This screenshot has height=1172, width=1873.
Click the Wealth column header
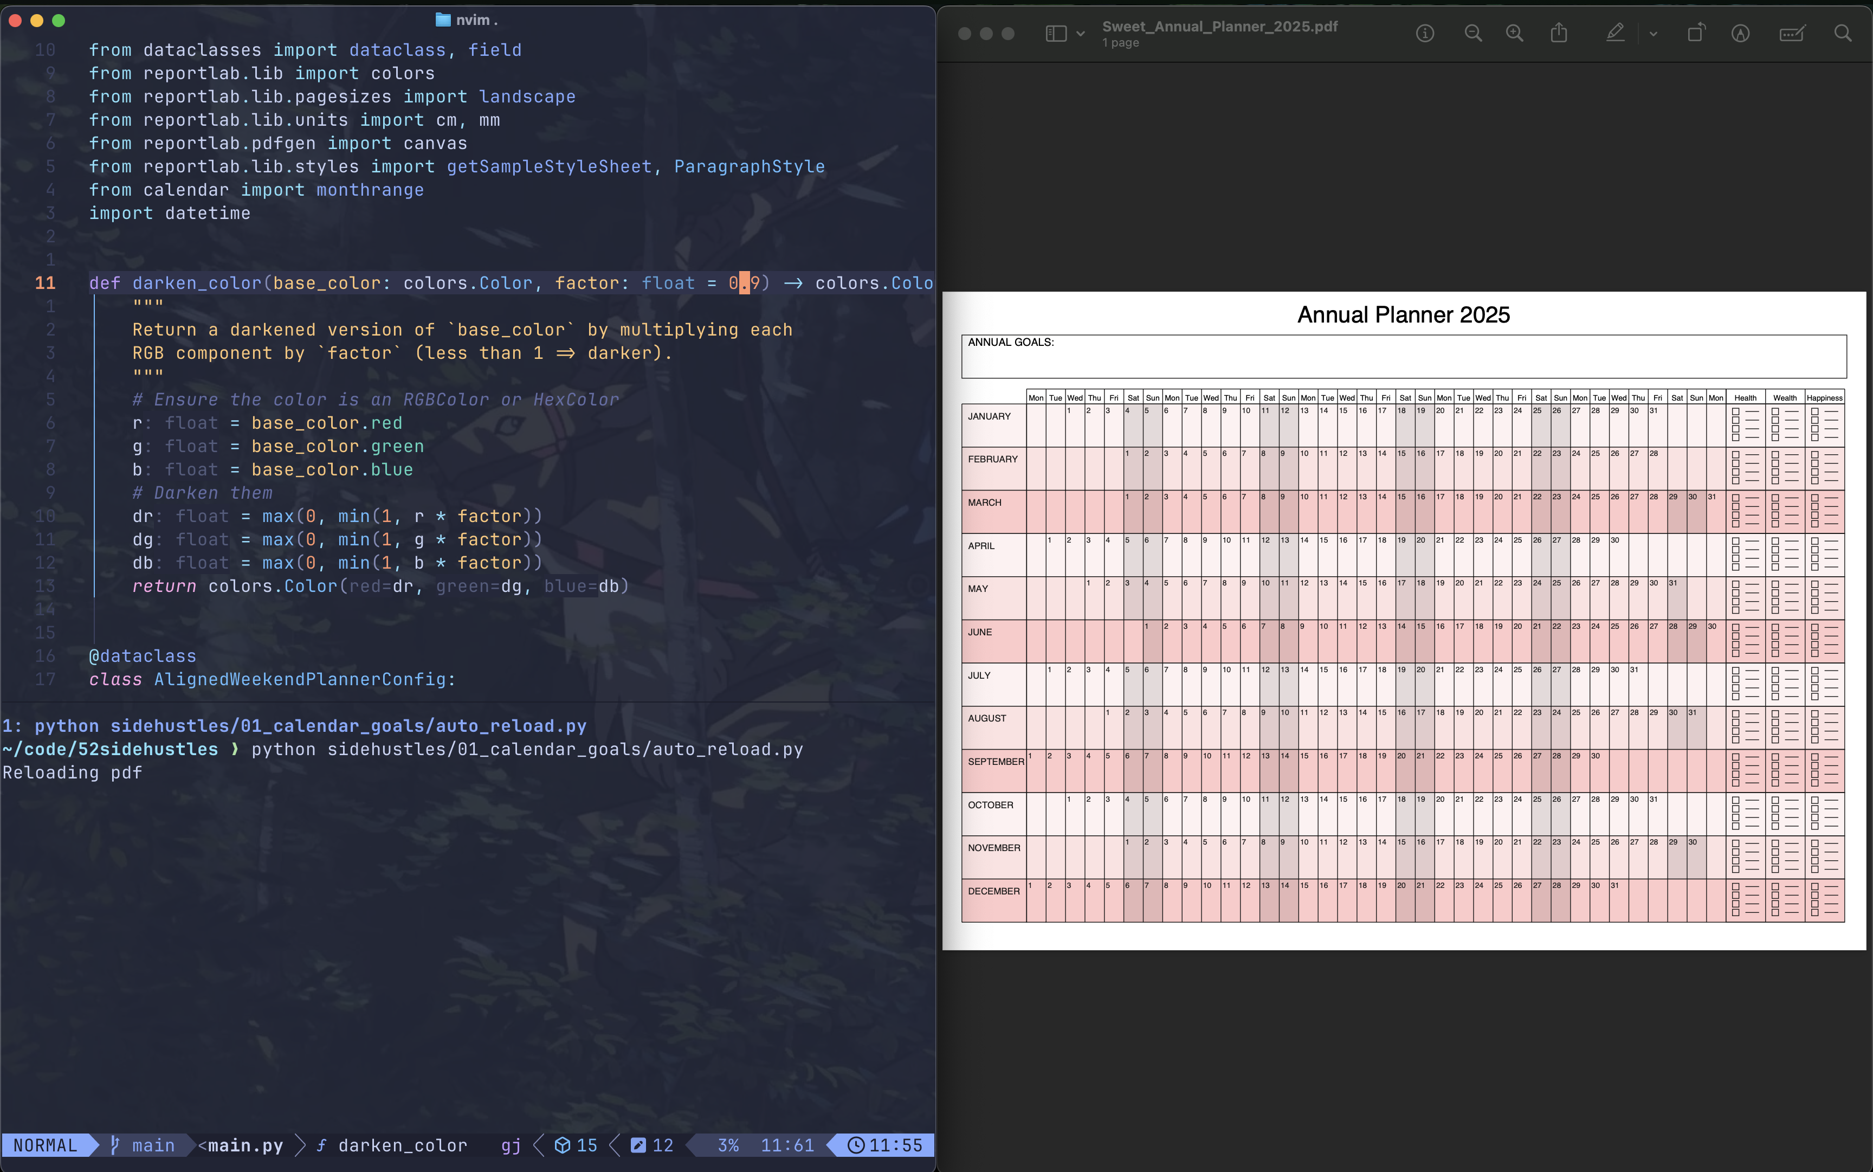(1785, 398)
